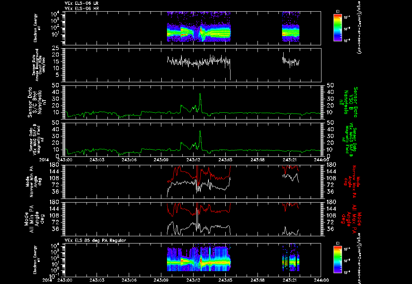412x284 pixels.
Task: Click the Anode Background Count Rate axis label
Action: pos(39,65)
